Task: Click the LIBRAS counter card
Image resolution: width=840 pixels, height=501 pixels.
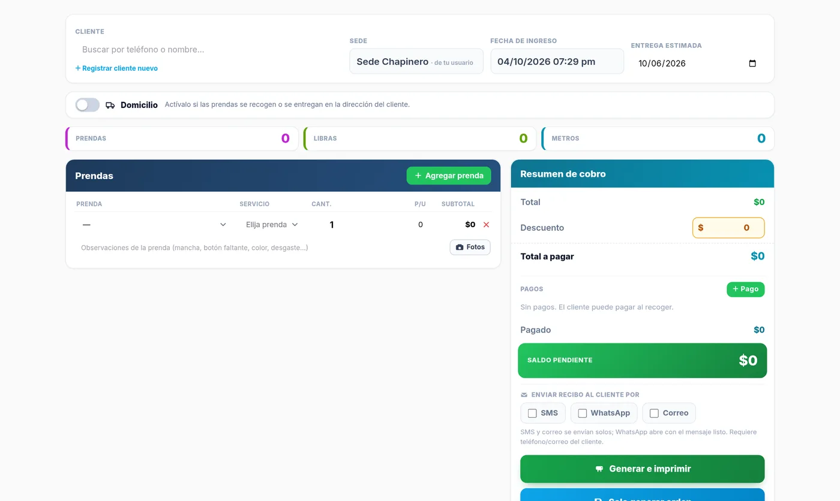Action: pos(420,138)
